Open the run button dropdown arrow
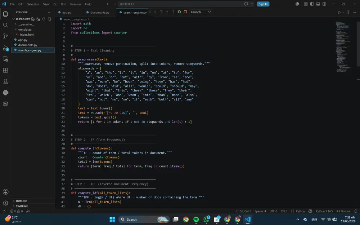 [343, 12]
